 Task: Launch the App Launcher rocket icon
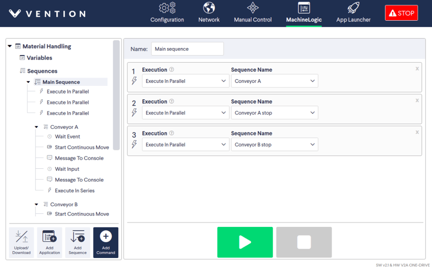[353, 8]
